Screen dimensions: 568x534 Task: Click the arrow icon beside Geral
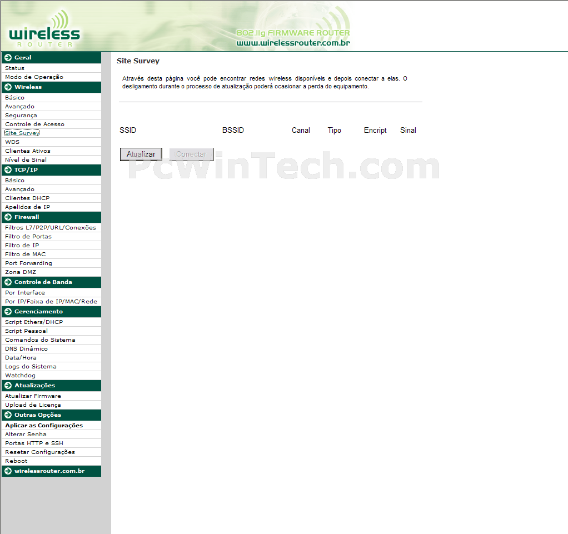pos(8,58)
